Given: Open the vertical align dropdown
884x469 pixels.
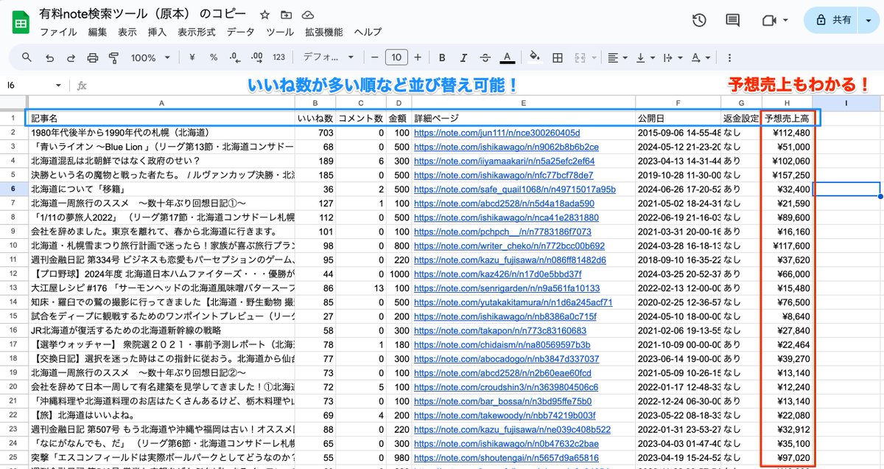Looking at the screenshot, I should click(x=645, y=58).
